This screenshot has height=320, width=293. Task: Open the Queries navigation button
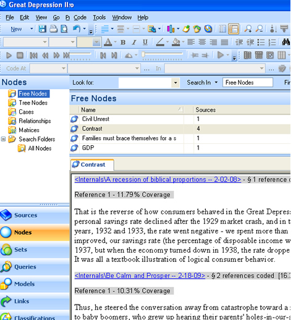(35, 267)
